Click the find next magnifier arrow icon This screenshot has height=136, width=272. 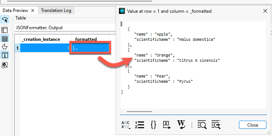click(x=216, y=125)
